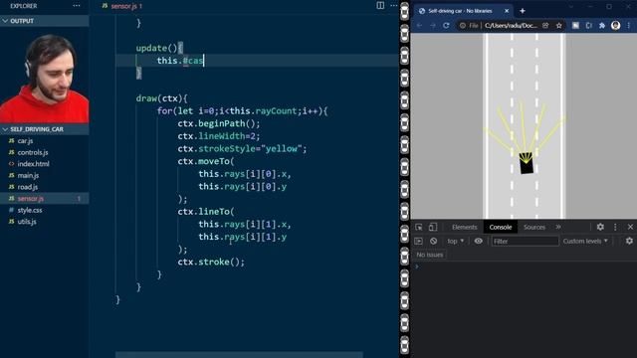This screenshot has width=637, height=358.
Task: Open the top JavaScript context dropdown
Action: (x=456, y=241)
